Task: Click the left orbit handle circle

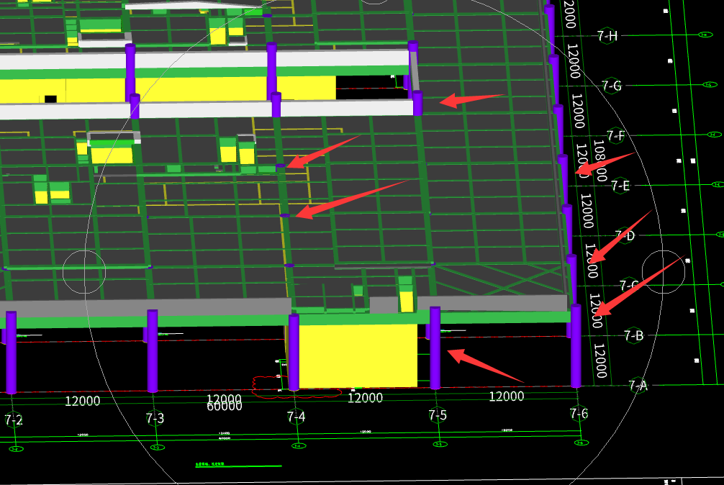Action: [x=84, y=272]
